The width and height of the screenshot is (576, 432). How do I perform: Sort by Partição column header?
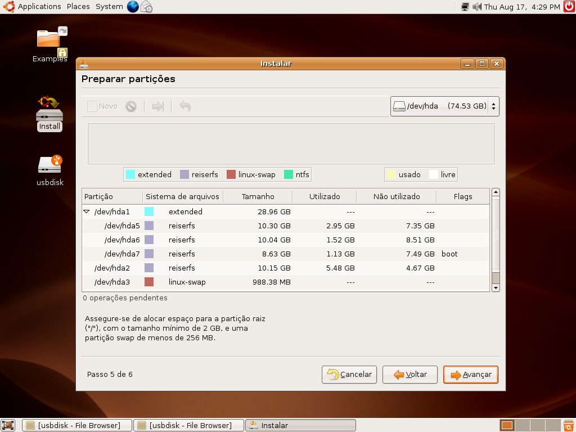click(112, 196)
